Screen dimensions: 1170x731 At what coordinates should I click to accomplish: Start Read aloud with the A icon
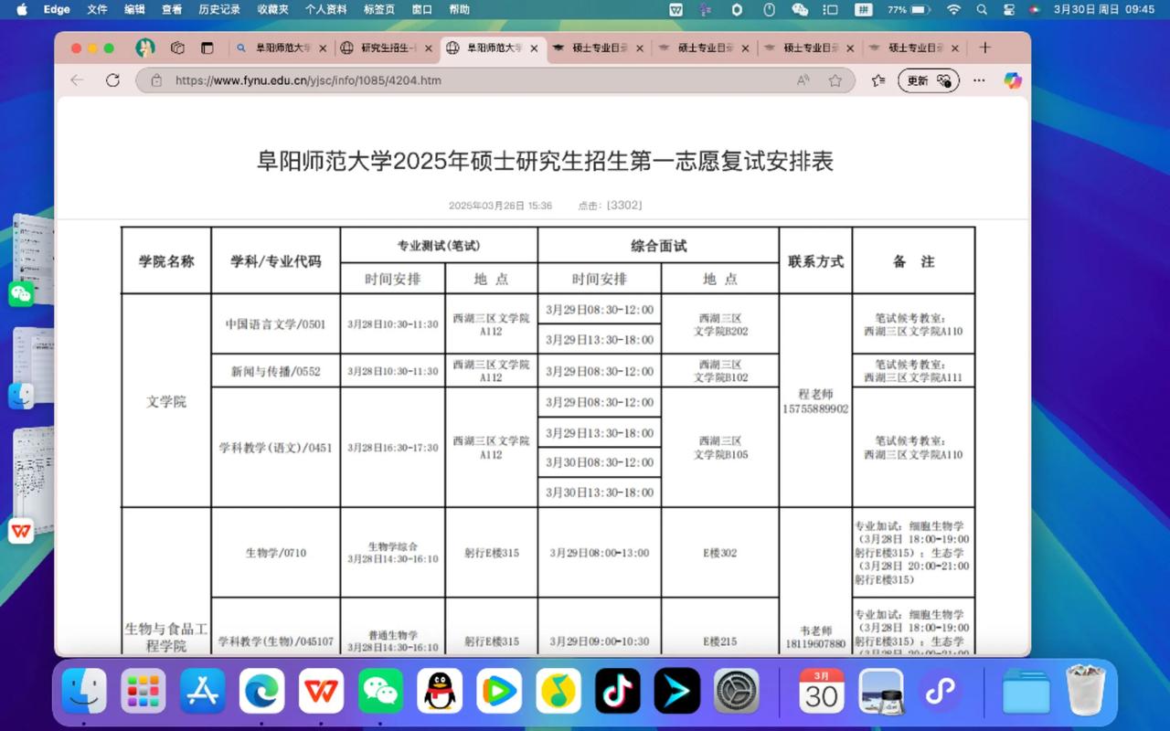coord(803,80)
